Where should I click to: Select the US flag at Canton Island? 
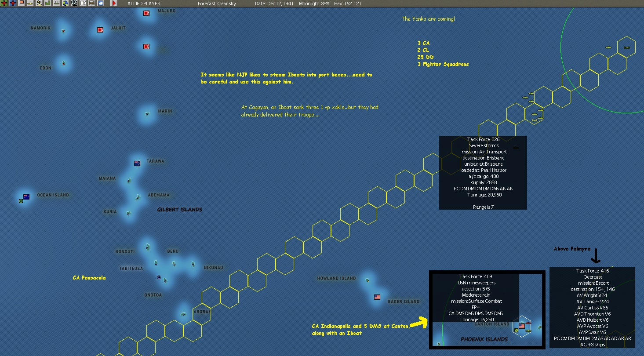[522, 326]
